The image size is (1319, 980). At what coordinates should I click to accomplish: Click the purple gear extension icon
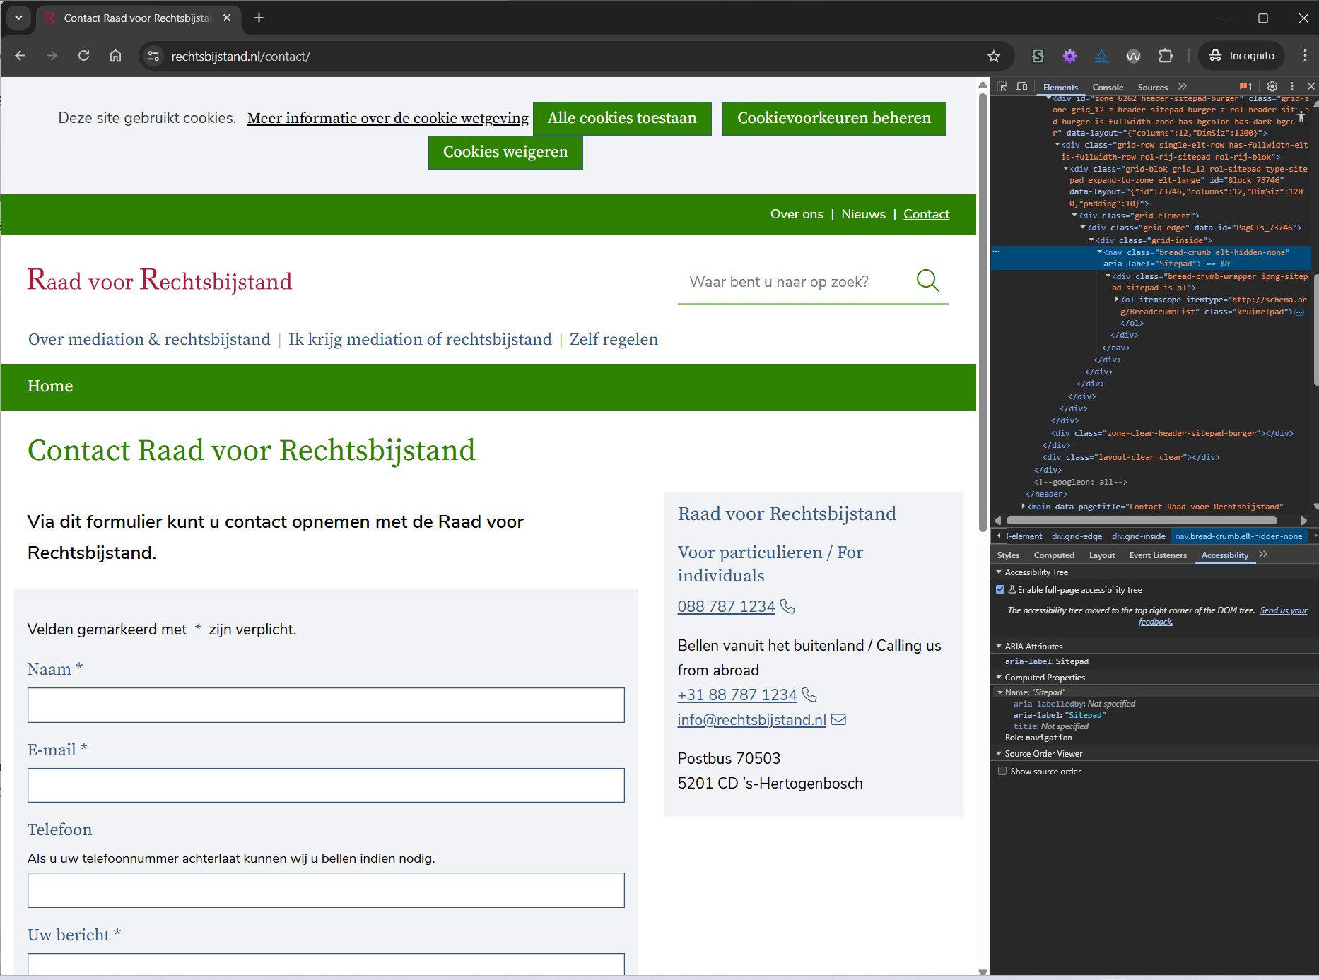pyautogui.click(x=1069, y=56)
